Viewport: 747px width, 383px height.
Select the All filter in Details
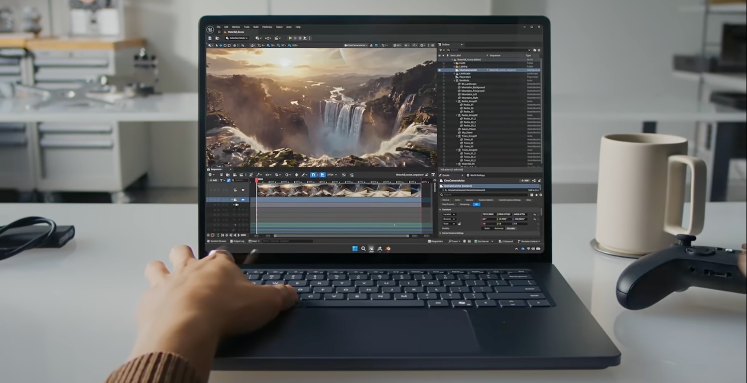477,204
